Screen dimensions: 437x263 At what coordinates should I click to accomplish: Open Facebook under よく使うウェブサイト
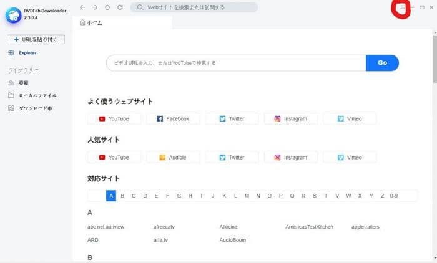pos(173,119)
